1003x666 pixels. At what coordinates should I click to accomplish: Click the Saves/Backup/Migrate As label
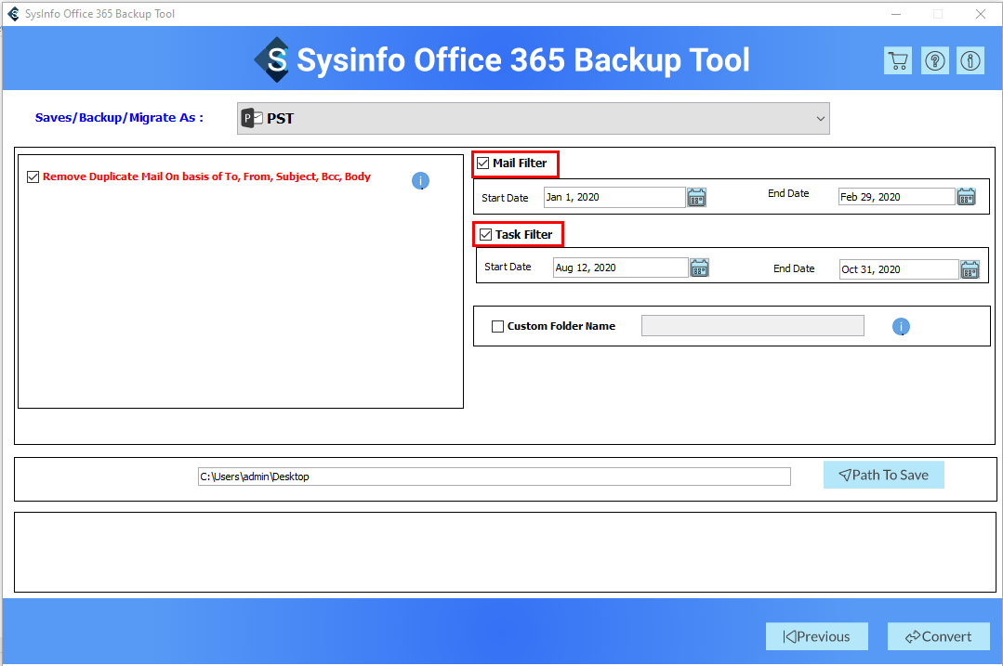(119, 118)
